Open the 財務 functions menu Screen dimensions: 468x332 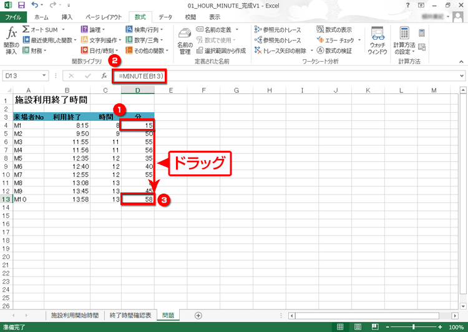[x=34, y=50]
